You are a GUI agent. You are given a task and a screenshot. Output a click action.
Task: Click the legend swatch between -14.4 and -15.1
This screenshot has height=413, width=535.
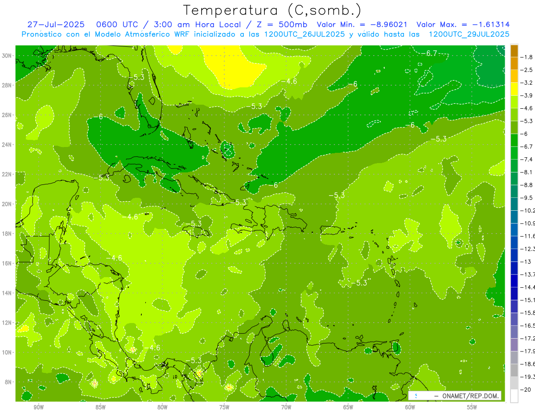[514, 294]
